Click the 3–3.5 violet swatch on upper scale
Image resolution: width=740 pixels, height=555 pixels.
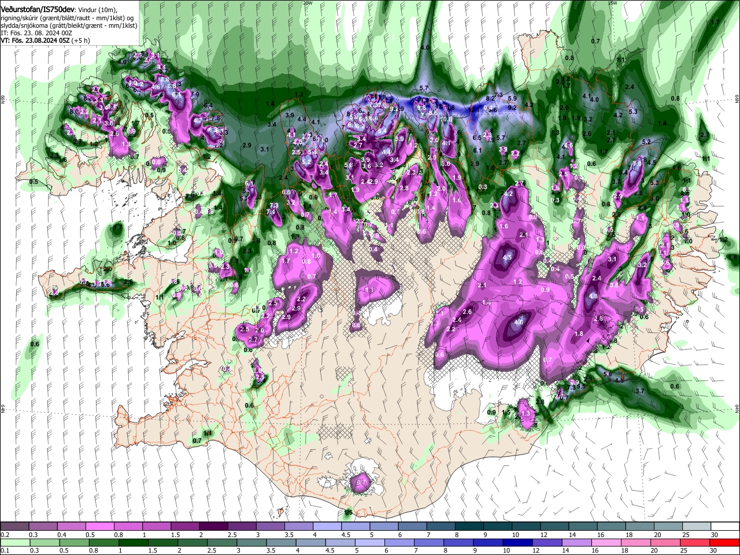pyautogui.click(x=269, y=527)
